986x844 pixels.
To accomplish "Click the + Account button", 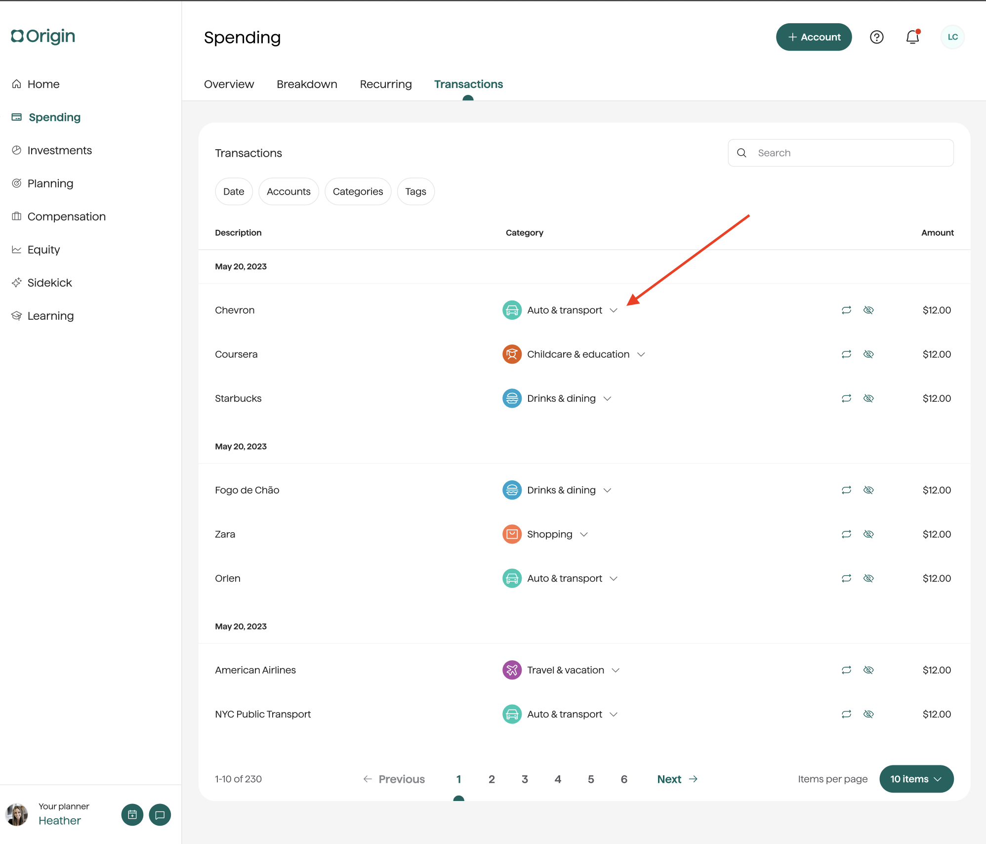I will click(x=814, y=37).
